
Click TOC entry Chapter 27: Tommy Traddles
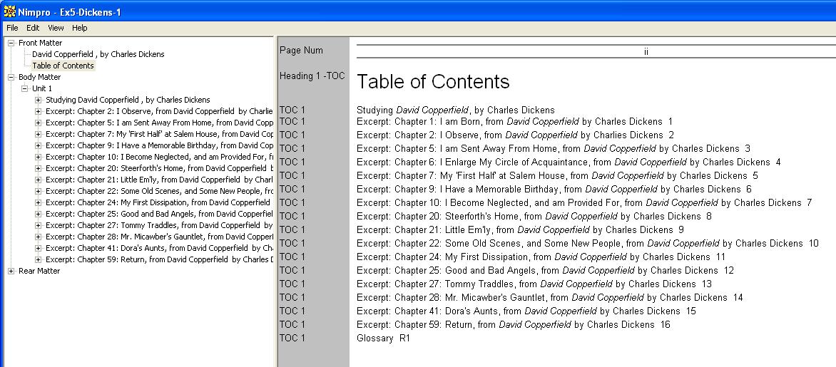(534, 284)
